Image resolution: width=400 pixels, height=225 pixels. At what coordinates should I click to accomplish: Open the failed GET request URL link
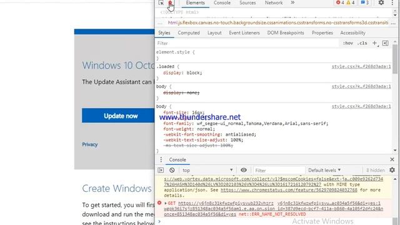[x=226, y=203]
